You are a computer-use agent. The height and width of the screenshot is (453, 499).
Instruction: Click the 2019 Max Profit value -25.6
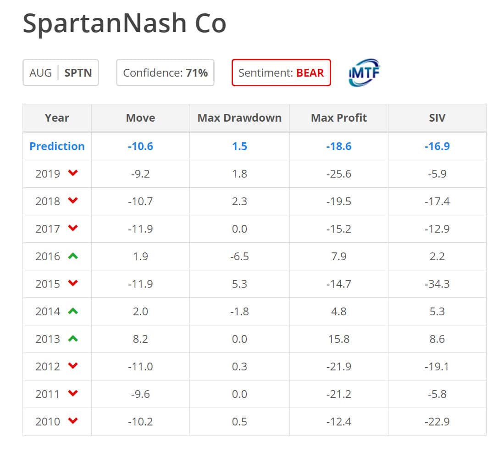pyautogui.click(x=339, y=174)
